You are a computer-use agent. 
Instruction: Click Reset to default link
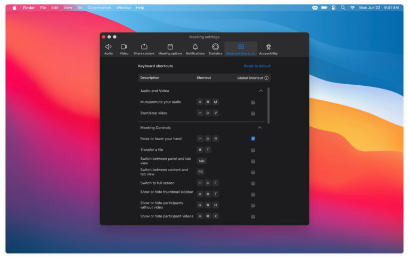[257, 66]
